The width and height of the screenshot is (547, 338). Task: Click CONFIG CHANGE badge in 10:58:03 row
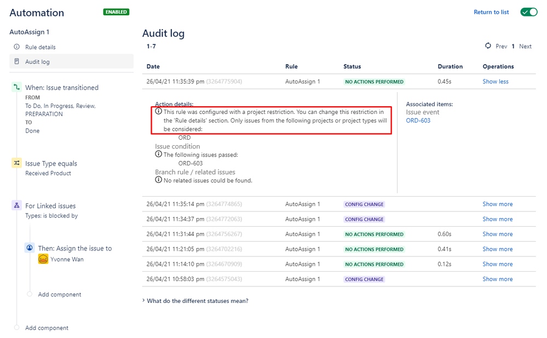click(364, 279)
